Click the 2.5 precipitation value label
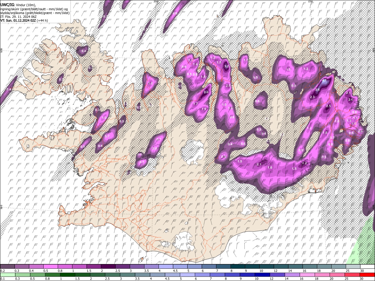Image resolution: width=375 pixels, height=281 pixels. coord(328,106)
